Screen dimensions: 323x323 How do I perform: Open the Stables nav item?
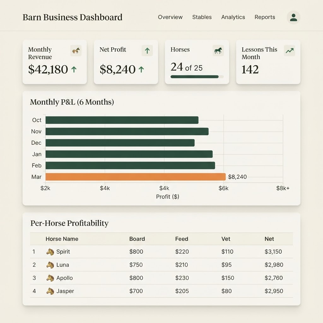coord(202,17)
